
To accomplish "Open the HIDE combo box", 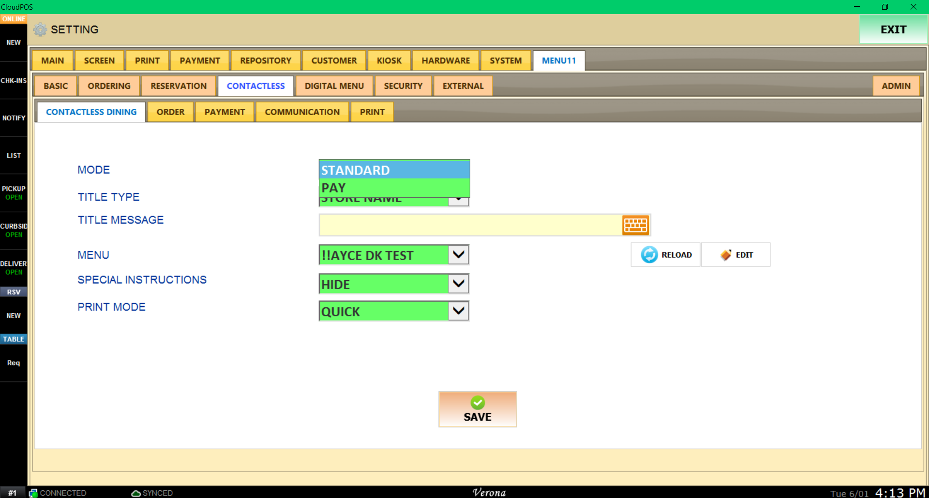I will 394,284.
